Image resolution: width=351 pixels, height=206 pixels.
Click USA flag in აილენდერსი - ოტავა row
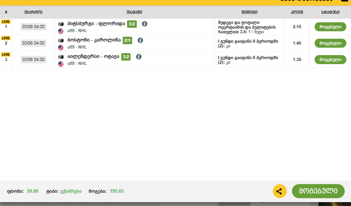click(x=61, y=64)
